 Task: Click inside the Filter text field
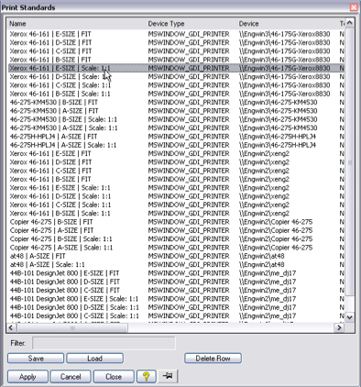point(104,343)
